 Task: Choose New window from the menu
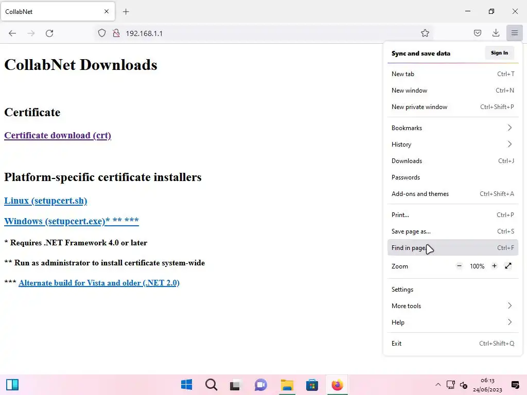pyautogui.click(x=453, y=91)
